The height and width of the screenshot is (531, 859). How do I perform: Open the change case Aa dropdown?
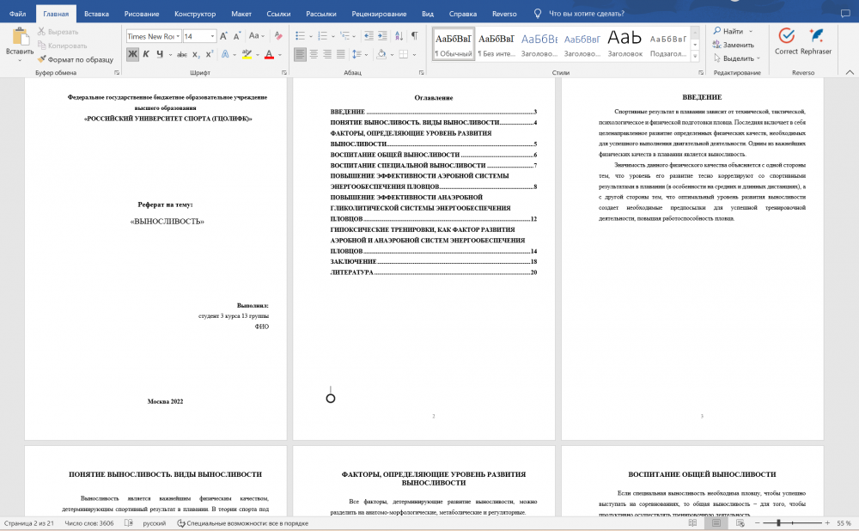pos(256,36)
